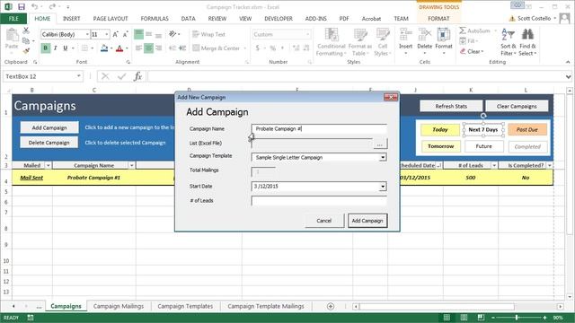Image resolution: width=575 pixels, height=323 pixels.
Task: Click the Delete cells icon
Action: (424, 34)
